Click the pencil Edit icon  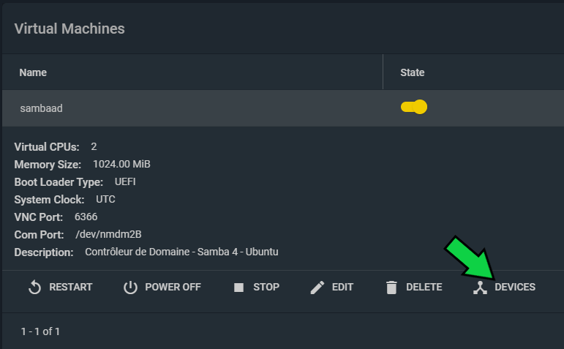click(317, 288)
